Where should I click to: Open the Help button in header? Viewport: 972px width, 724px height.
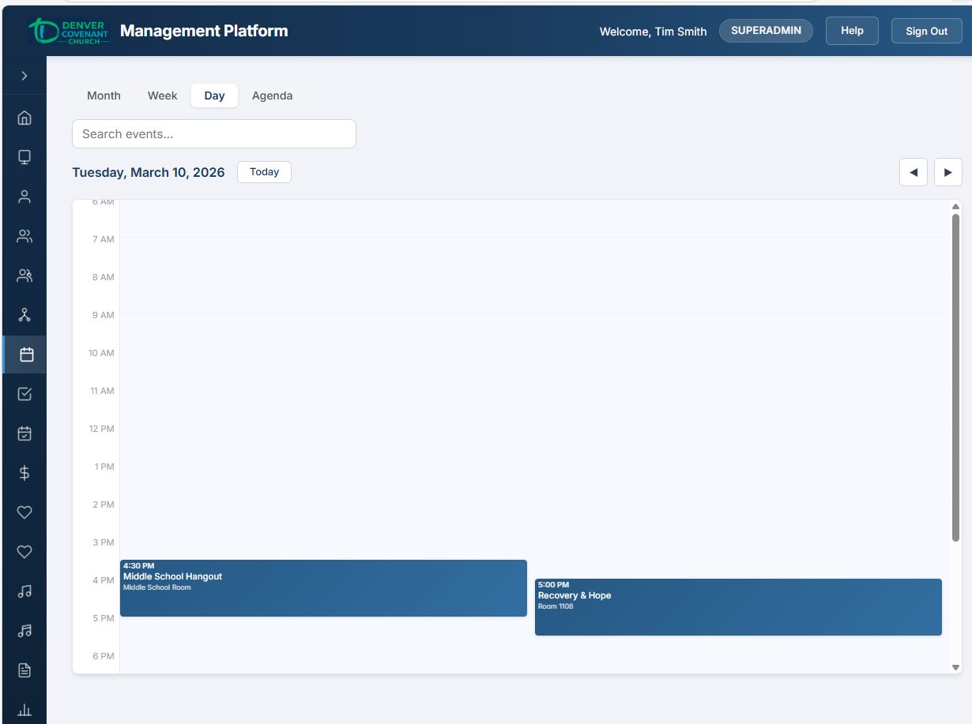point(852,31)
